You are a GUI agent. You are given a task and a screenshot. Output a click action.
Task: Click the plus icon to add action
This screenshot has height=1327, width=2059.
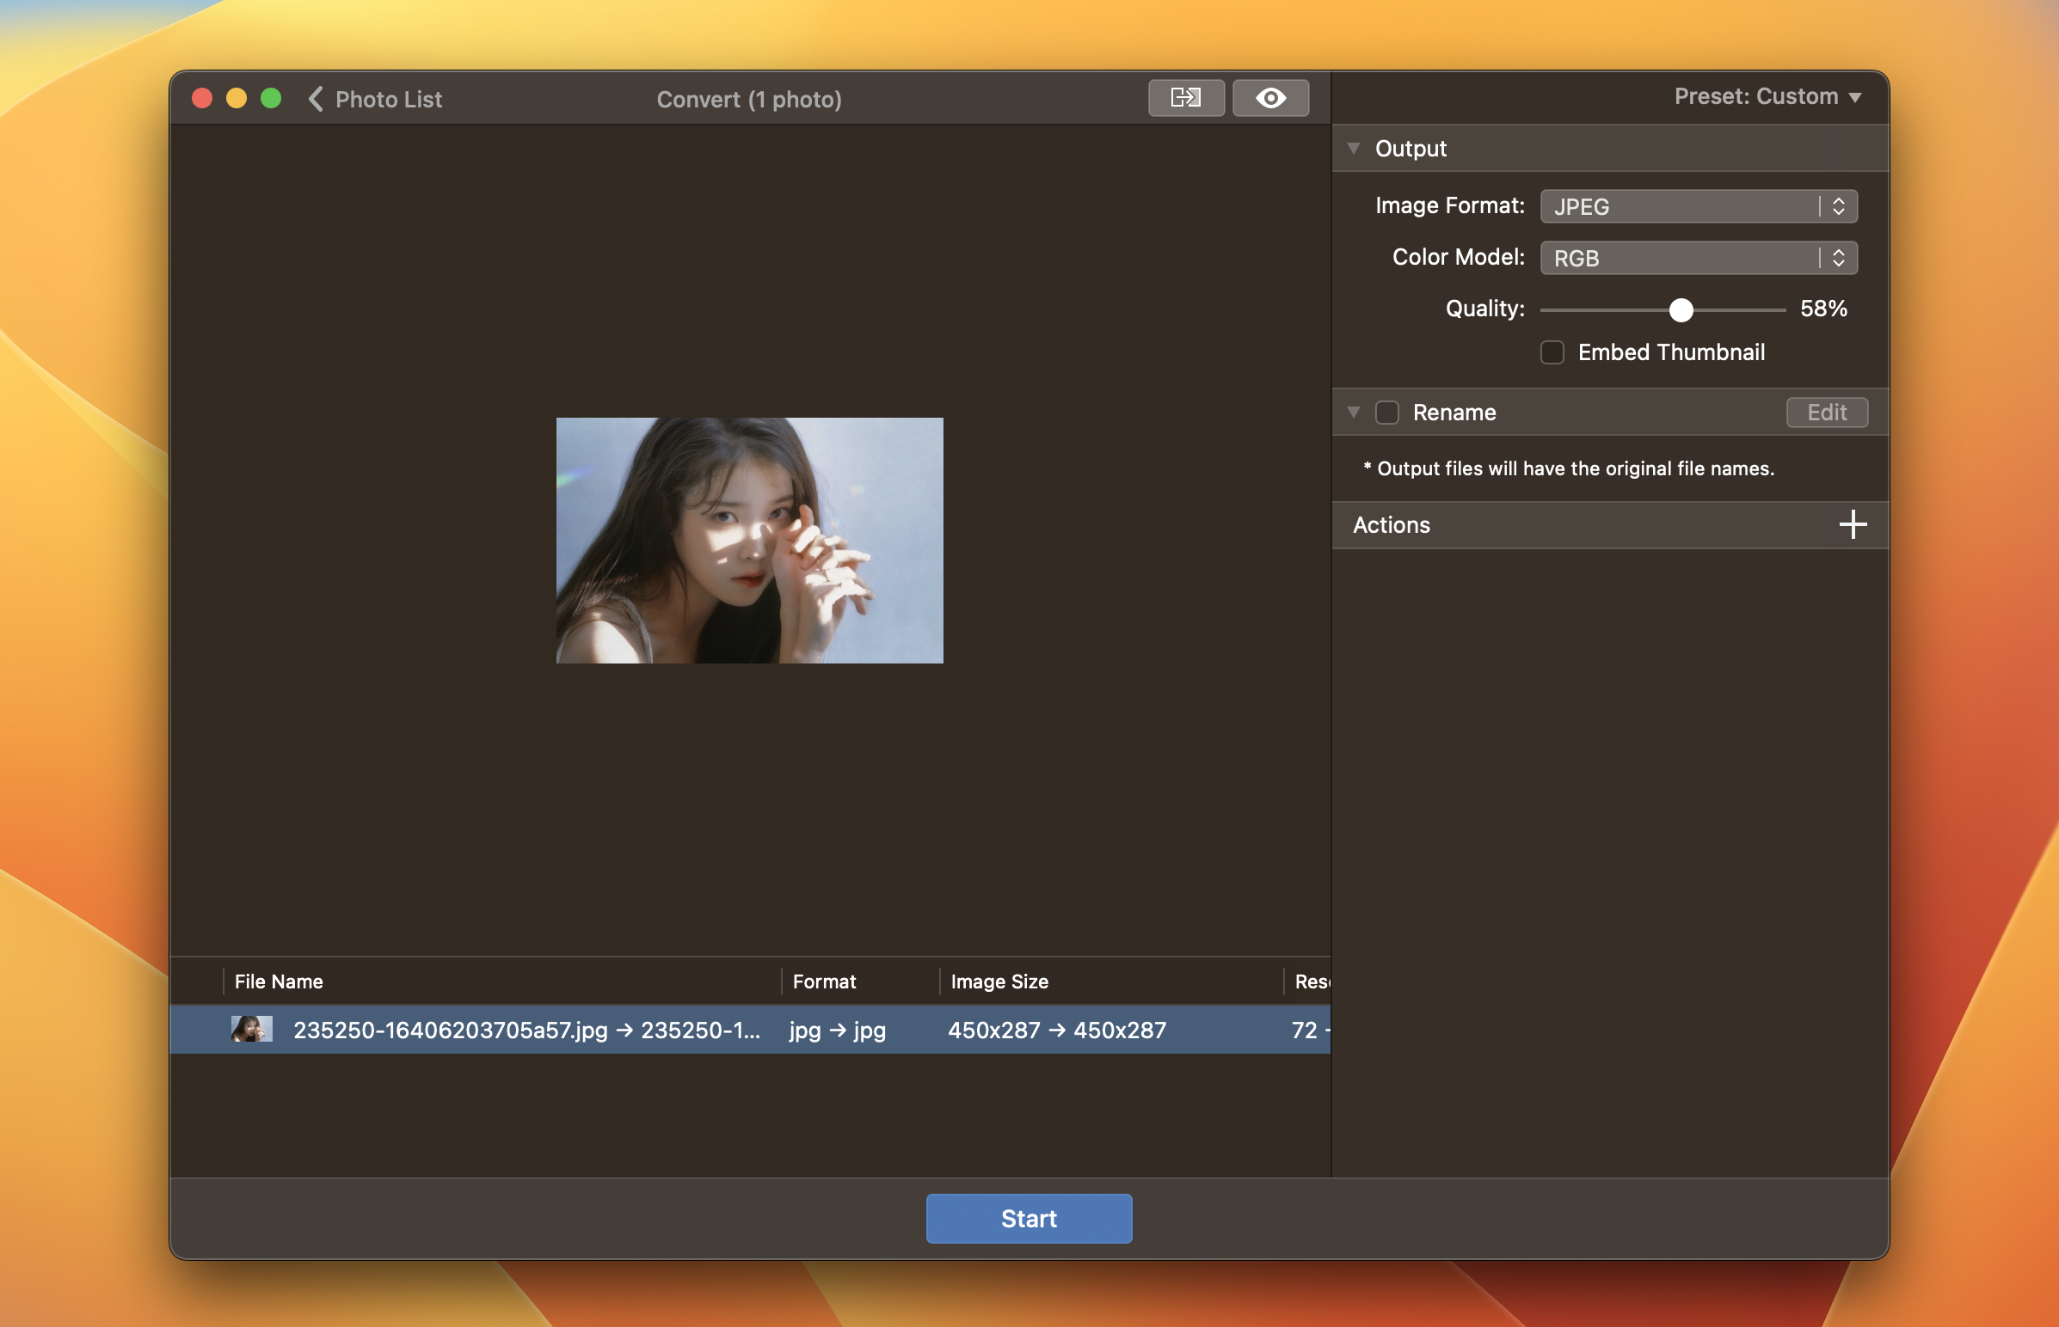[x=1852, y=524]
